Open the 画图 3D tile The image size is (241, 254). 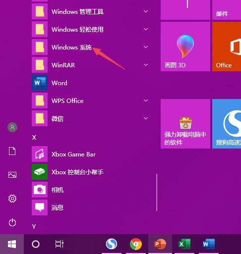point(185,47)
